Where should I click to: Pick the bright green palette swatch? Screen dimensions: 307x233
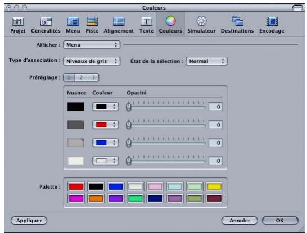(136, 198)
